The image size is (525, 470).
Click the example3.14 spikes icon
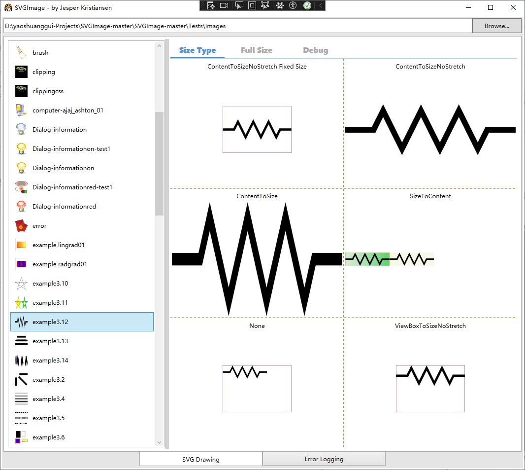(x=21, y=361)
